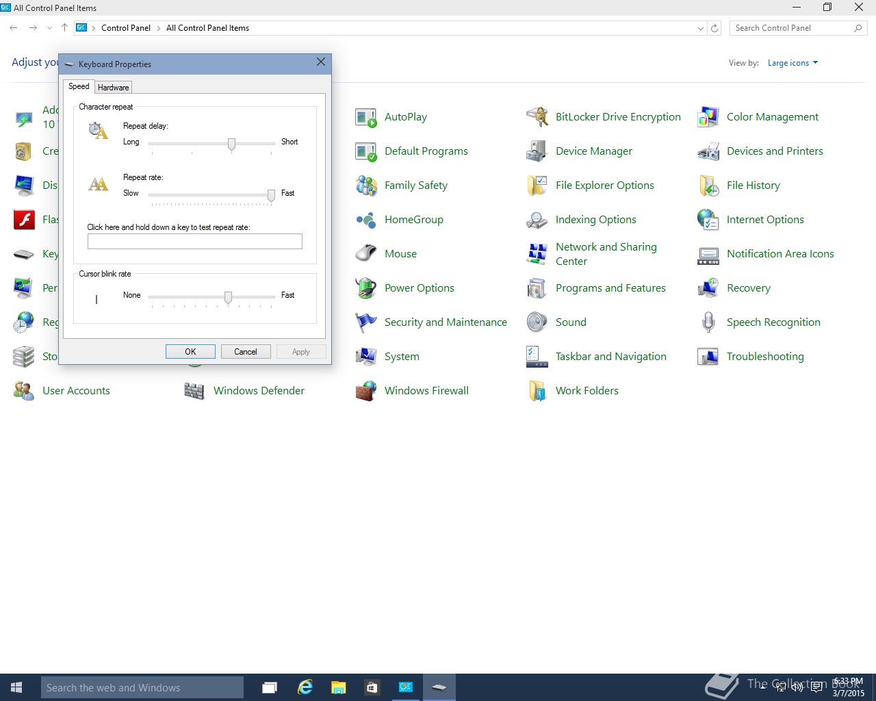Open the Color Management icon
Viewport: 876px width, 701px height.
tap(708, 117)
